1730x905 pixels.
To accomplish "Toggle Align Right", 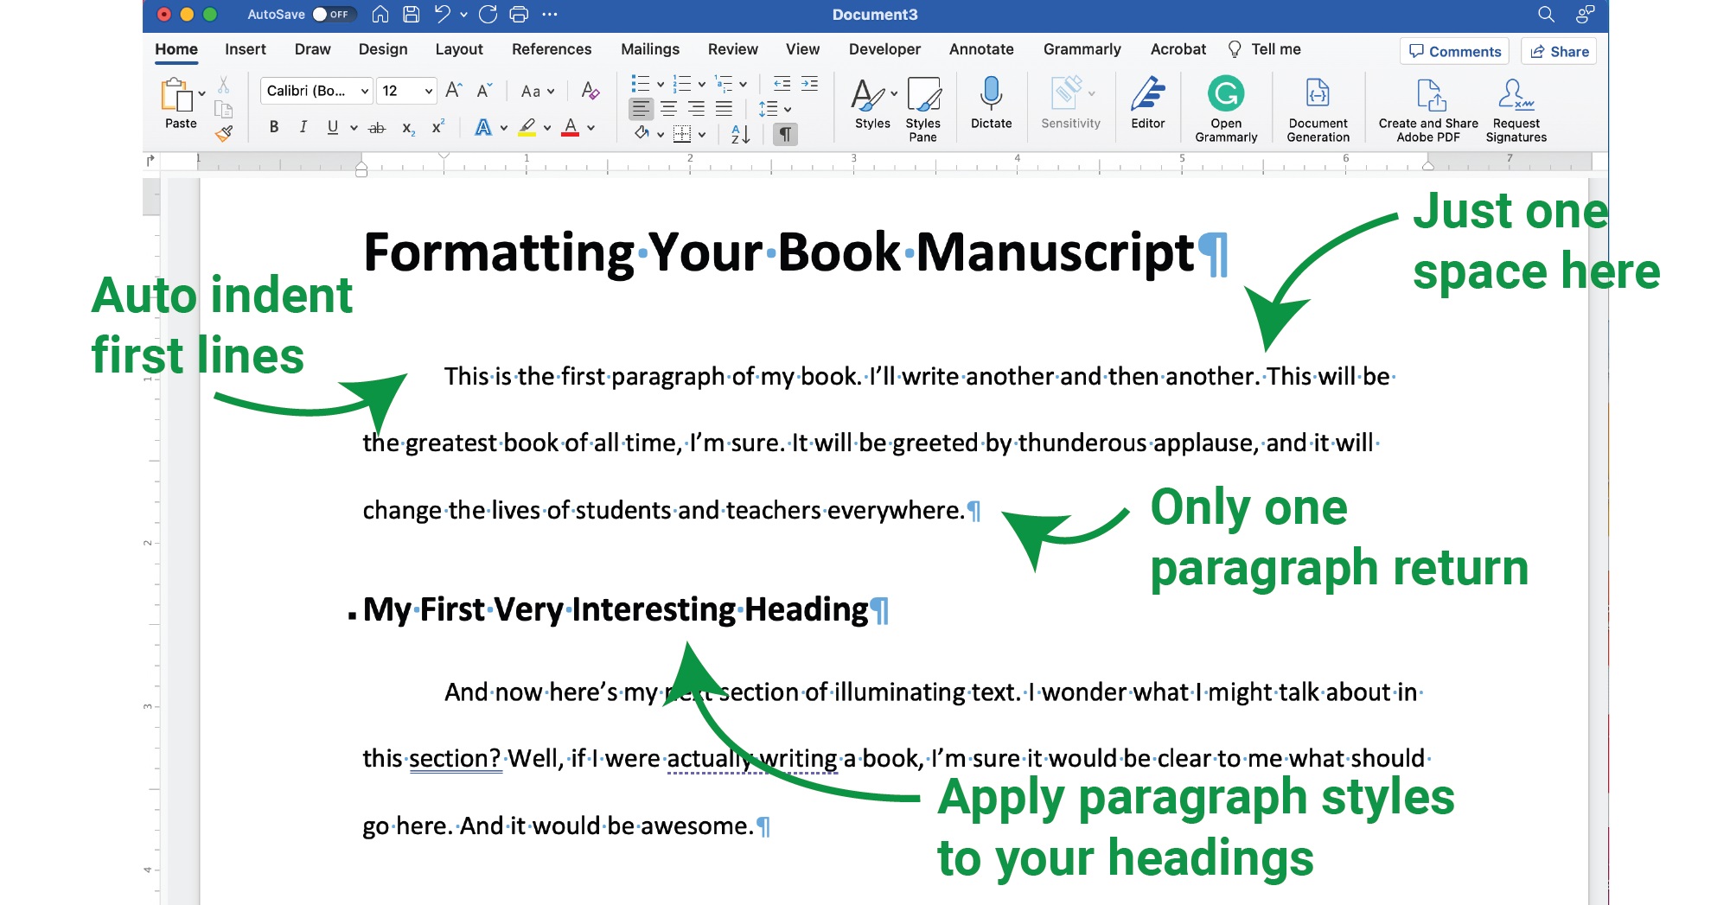I will pyautogui.click(x=697, y=109).
